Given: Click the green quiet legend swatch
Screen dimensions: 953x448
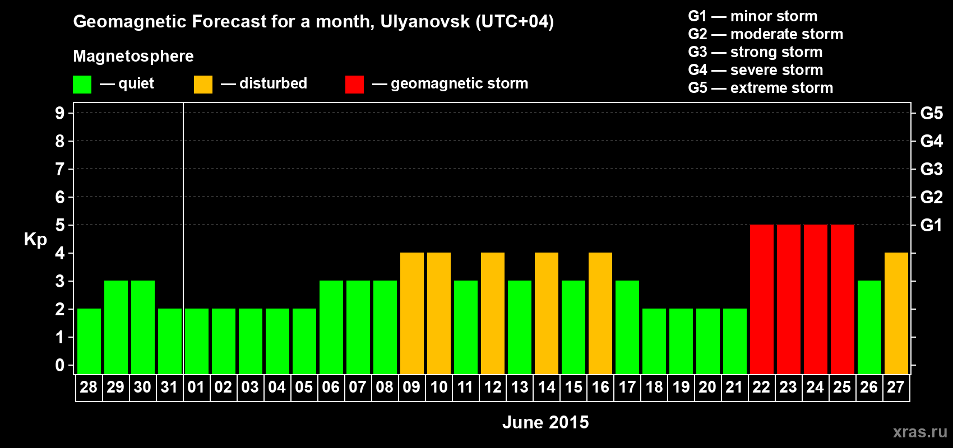Looking at the screenshot, I should pos(82,85).
